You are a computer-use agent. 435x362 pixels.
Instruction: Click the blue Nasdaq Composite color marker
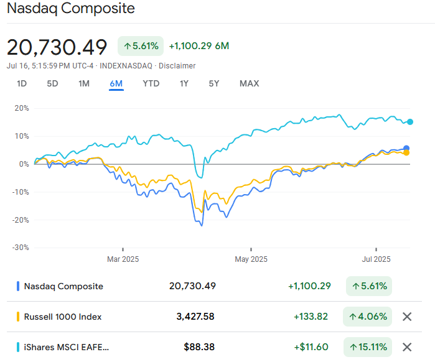18,286
